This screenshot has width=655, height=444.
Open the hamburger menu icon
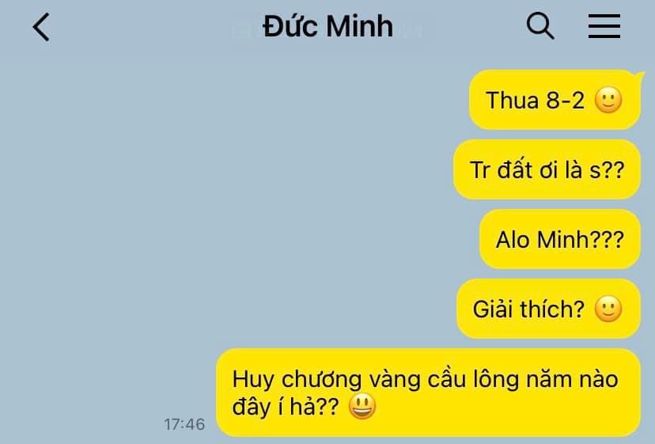point(604,26)
